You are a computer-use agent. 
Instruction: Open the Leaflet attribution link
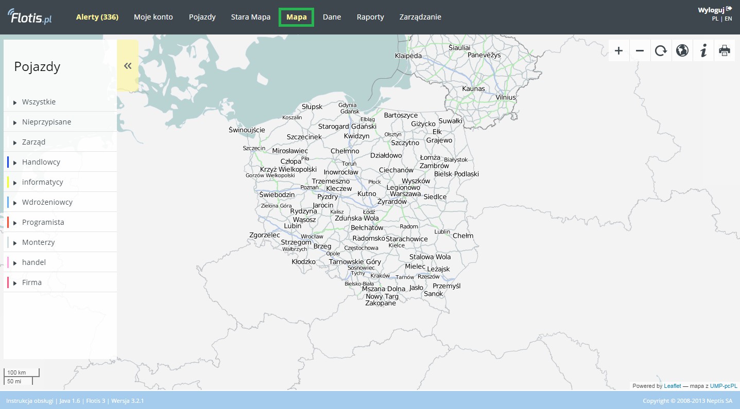coord(673,386)
